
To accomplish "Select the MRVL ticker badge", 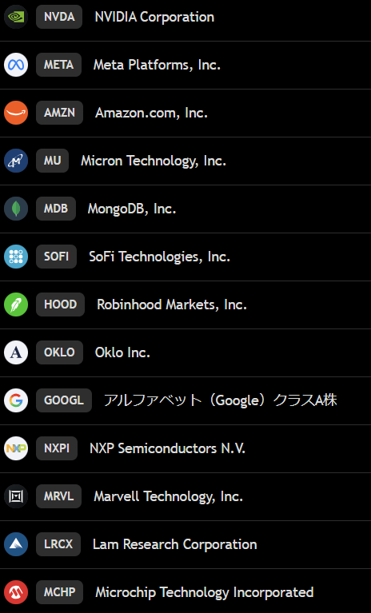I will (58, 496).
